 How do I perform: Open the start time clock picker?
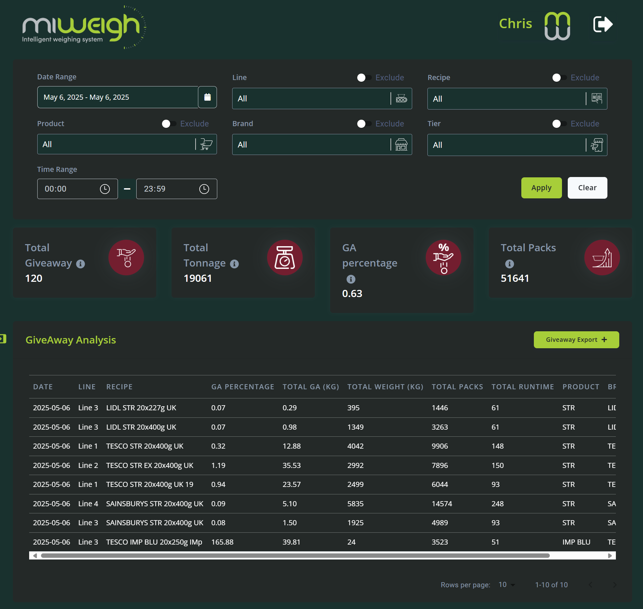point(105,189)
